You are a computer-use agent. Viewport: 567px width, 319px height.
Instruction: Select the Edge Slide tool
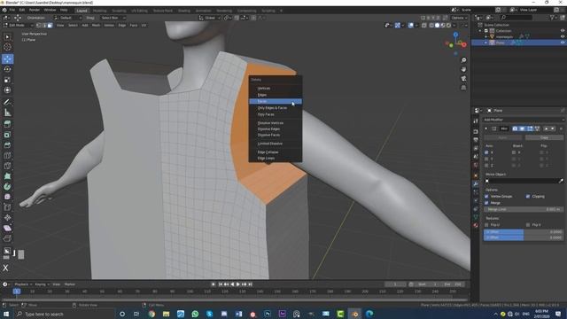7,207
